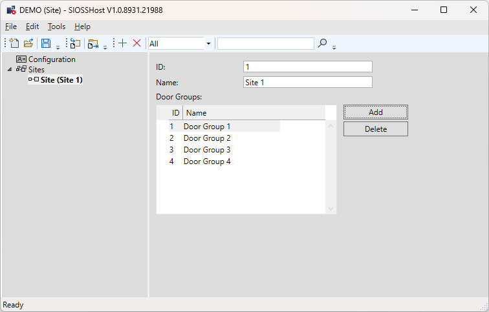Click the New file toolbar icon
The width and height of the screenshot is (489, 312).
14,43
